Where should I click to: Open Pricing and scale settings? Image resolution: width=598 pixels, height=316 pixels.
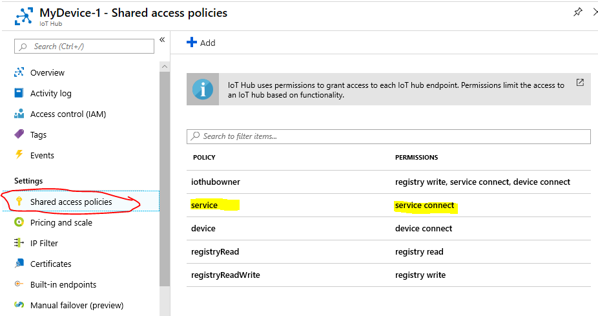(61, 222)
